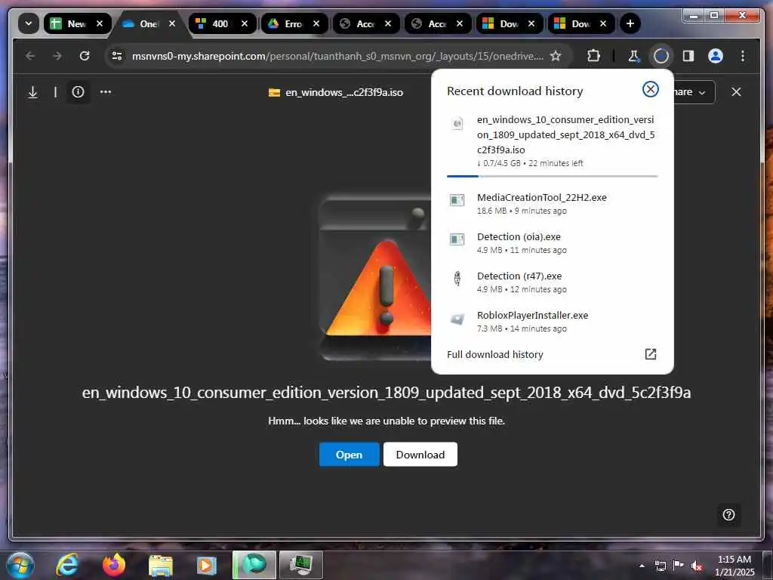The image size is (773, 580).
Task: Close the OneDrive file preview
Action: (736, 91)
